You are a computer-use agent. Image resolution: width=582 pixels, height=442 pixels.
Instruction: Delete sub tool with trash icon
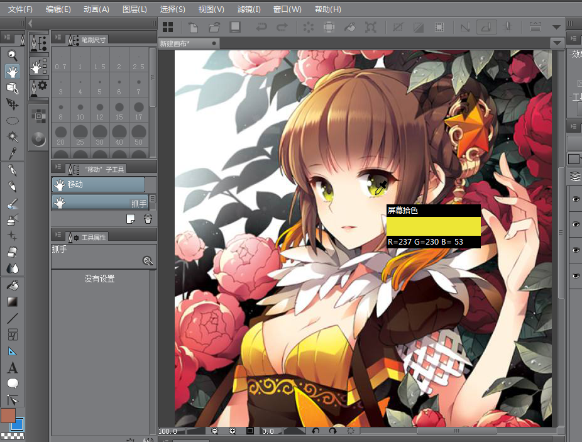[x=148, y=219]
